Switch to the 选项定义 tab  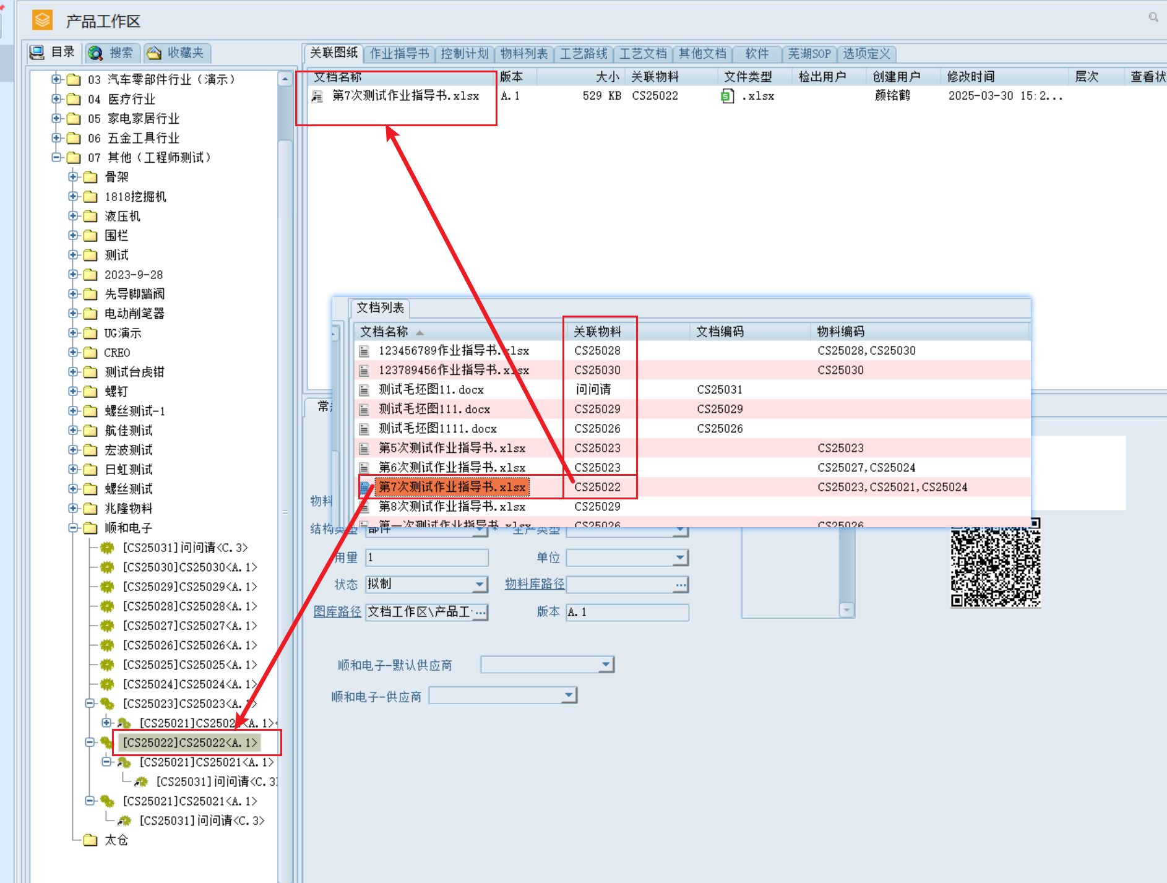pyautogui.click(x=866, y=54)
